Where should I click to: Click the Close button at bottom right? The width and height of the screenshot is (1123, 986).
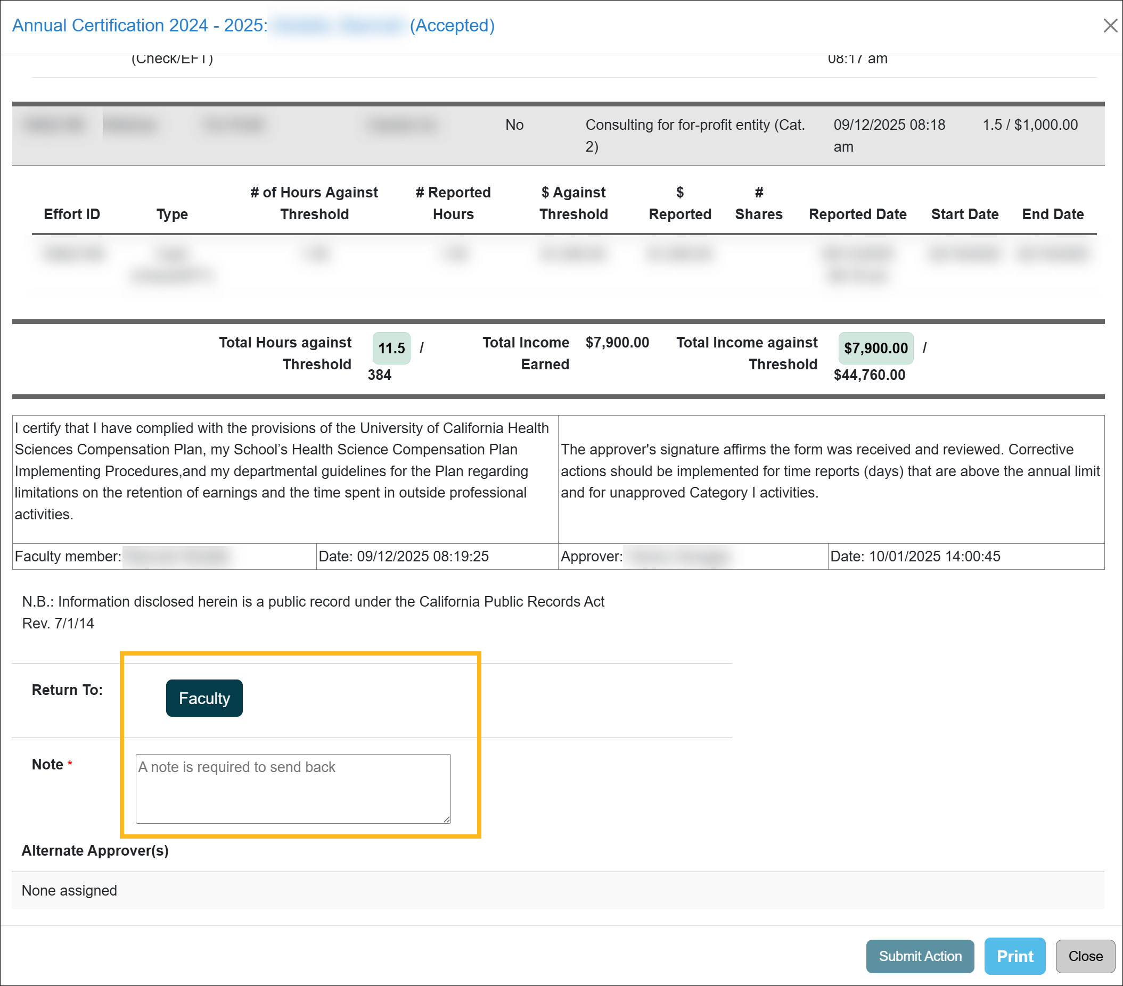tap(1085, 956)
